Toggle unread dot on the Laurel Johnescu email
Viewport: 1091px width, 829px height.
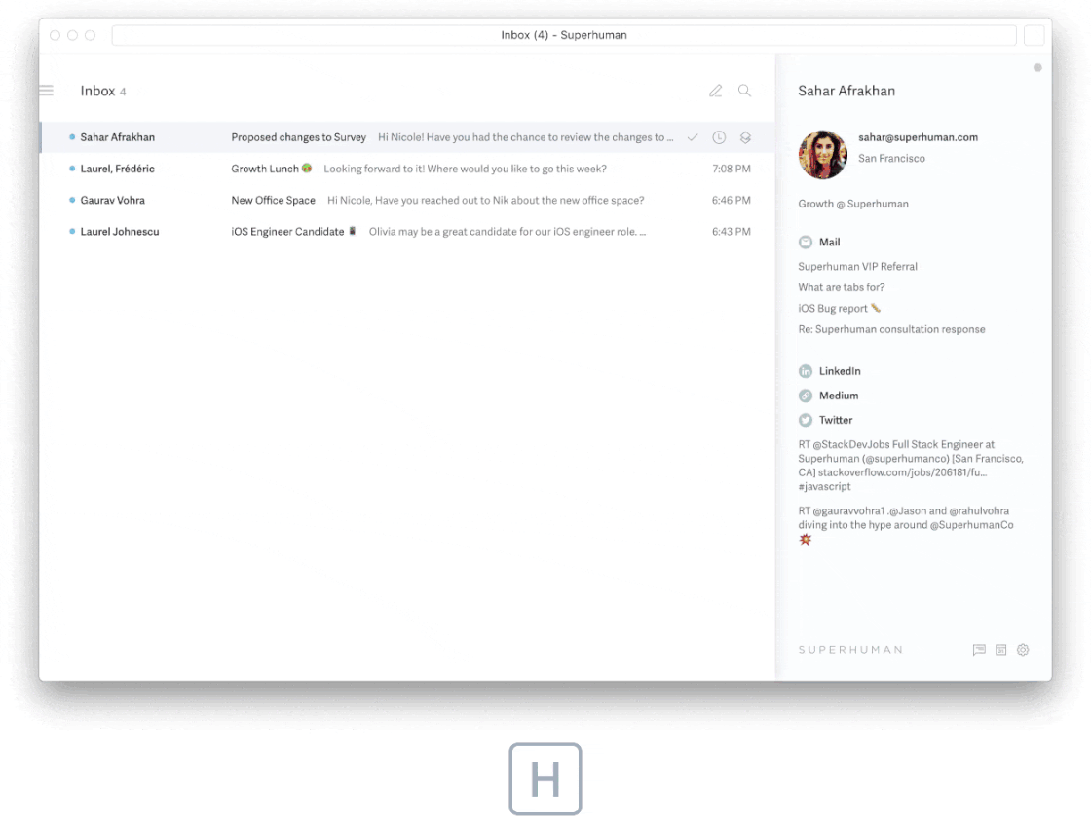point(72,232)
